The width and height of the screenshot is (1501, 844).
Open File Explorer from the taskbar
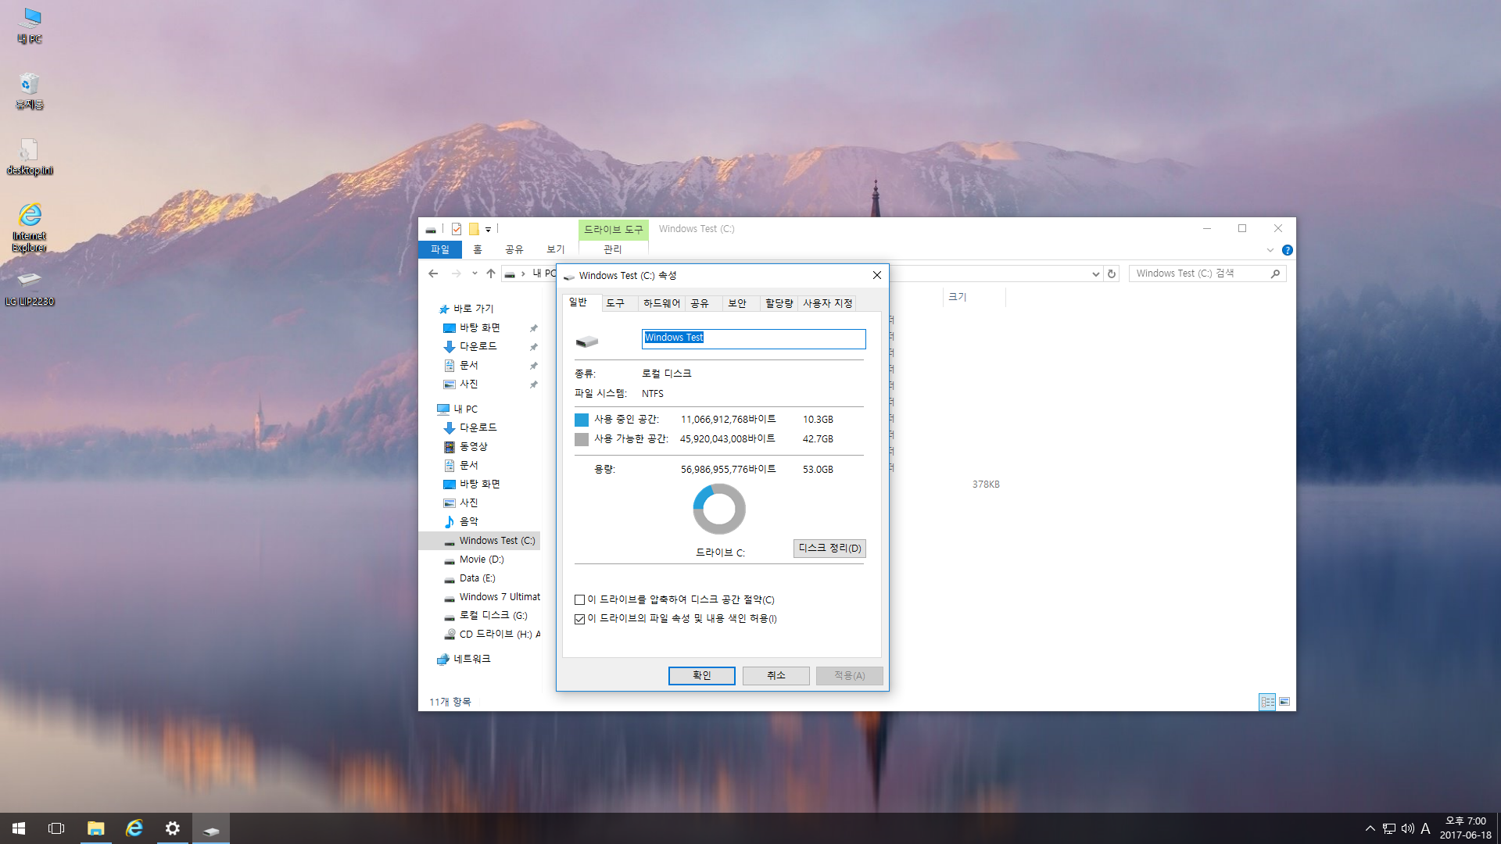pyautogui.click(x=95, y=828)
